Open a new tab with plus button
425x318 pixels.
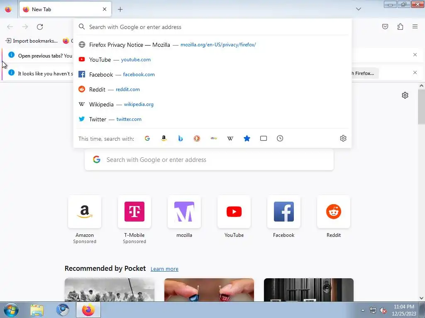click(120, 9)
